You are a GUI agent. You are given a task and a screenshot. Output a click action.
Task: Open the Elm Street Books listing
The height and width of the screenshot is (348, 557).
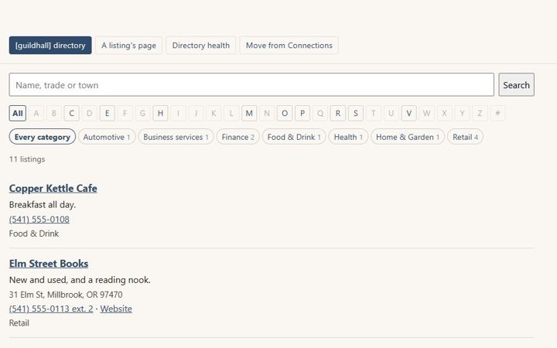coord(49,264)
